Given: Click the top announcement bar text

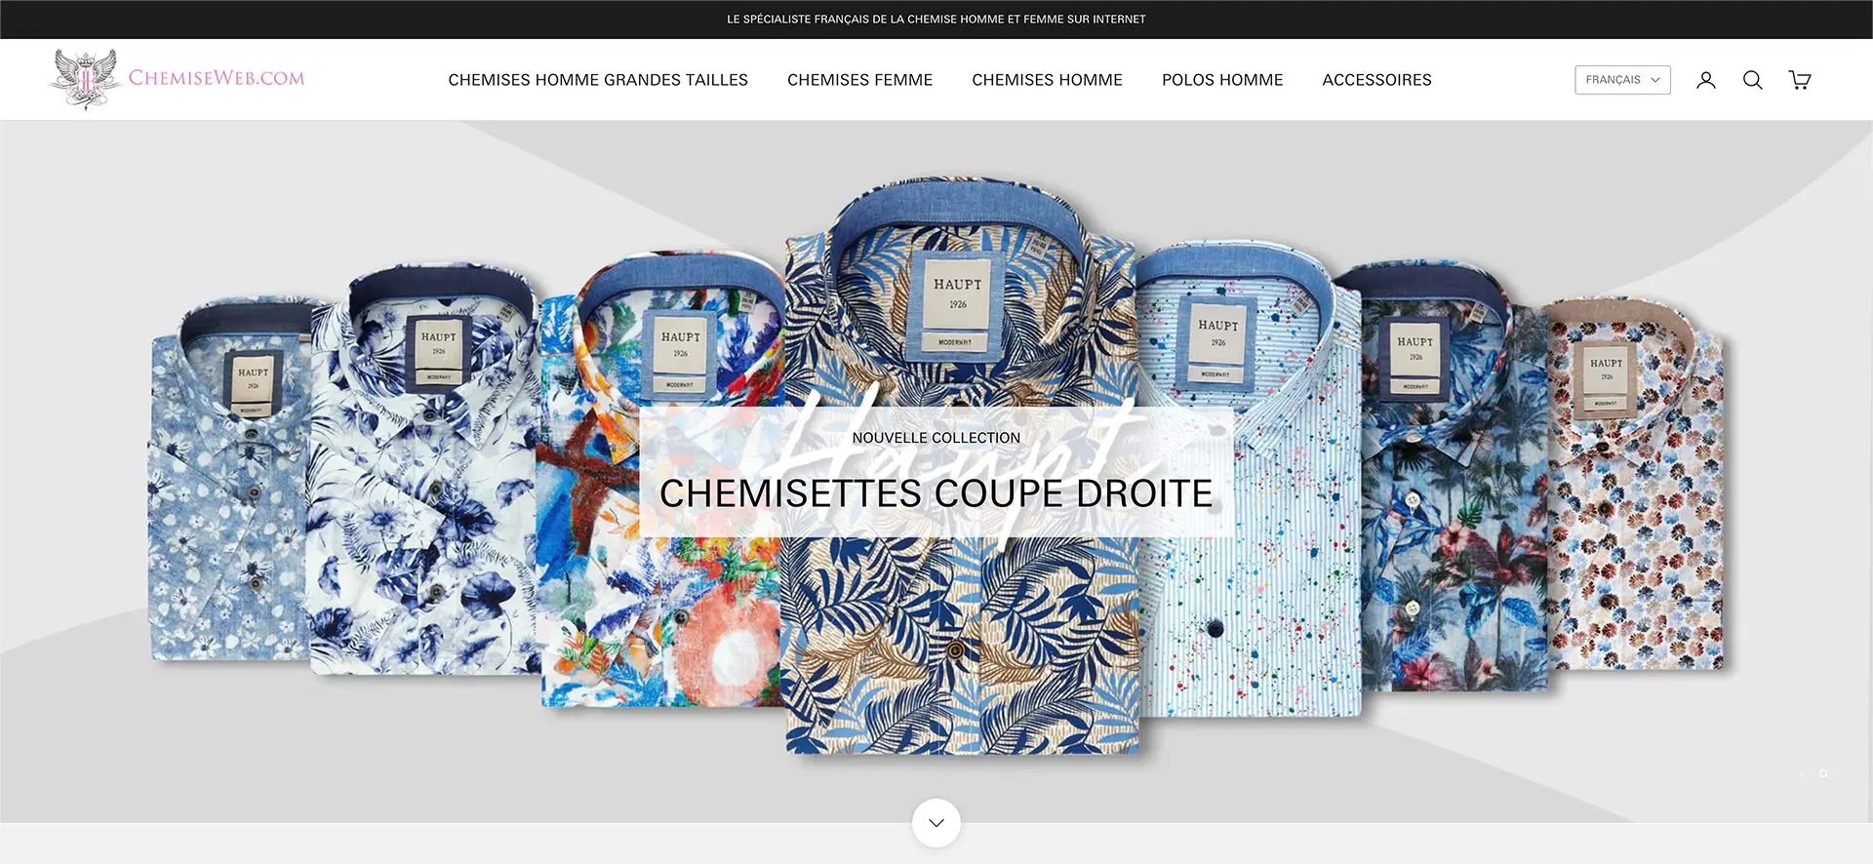Looking at the screenshot, I should pyautogui.click(x=936, y=19).
